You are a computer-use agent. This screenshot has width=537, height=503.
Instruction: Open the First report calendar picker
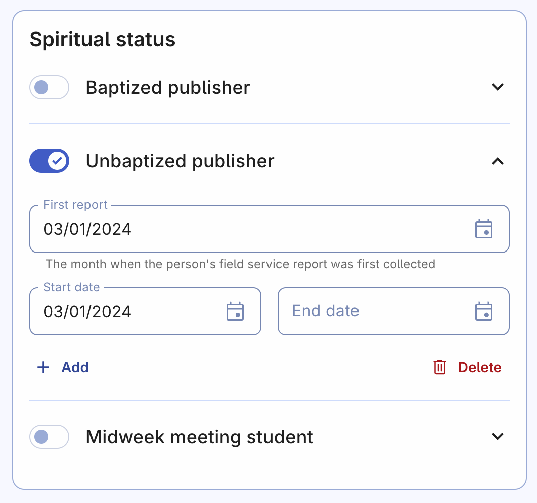(483, 229)
